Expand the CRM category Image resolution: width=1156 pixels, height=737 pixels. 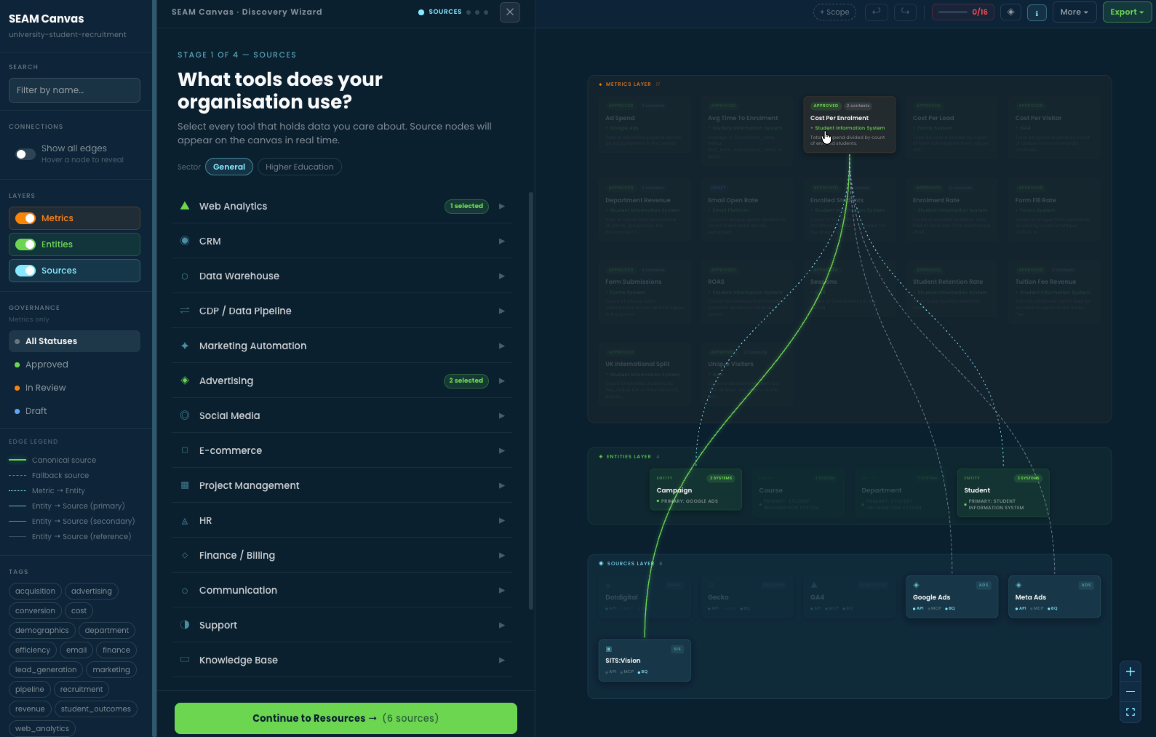click(502, 241)
